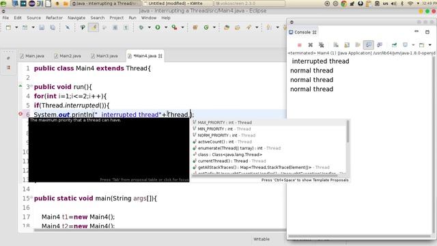Open the New Java Class dropdown arrow
This screenshot has height=246, width=437.
click(x=214, y=27)
